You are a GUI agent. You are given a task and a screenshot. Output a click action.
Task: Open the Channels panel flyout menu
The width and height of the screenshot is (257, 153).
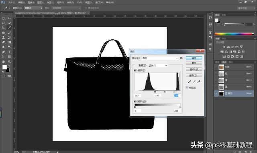(255, 62)
